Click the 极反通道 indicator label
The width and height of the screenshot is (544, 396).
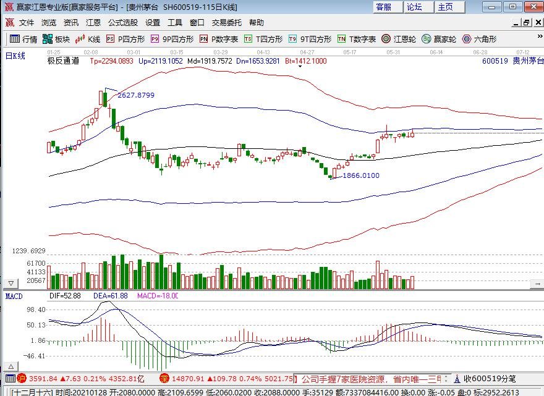[x=63, y=61]
